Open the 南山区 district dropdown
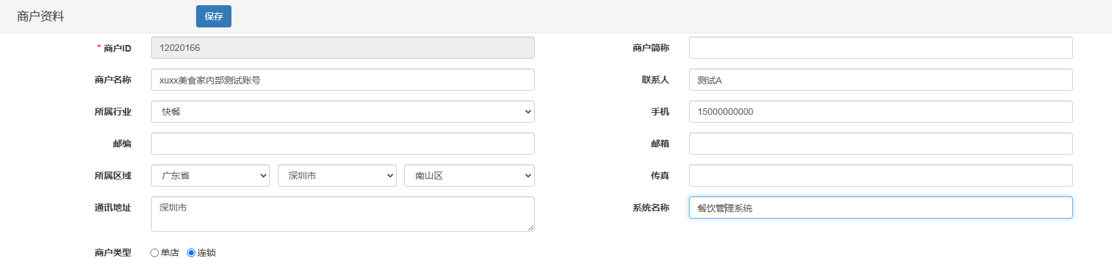 pos(469,175)
